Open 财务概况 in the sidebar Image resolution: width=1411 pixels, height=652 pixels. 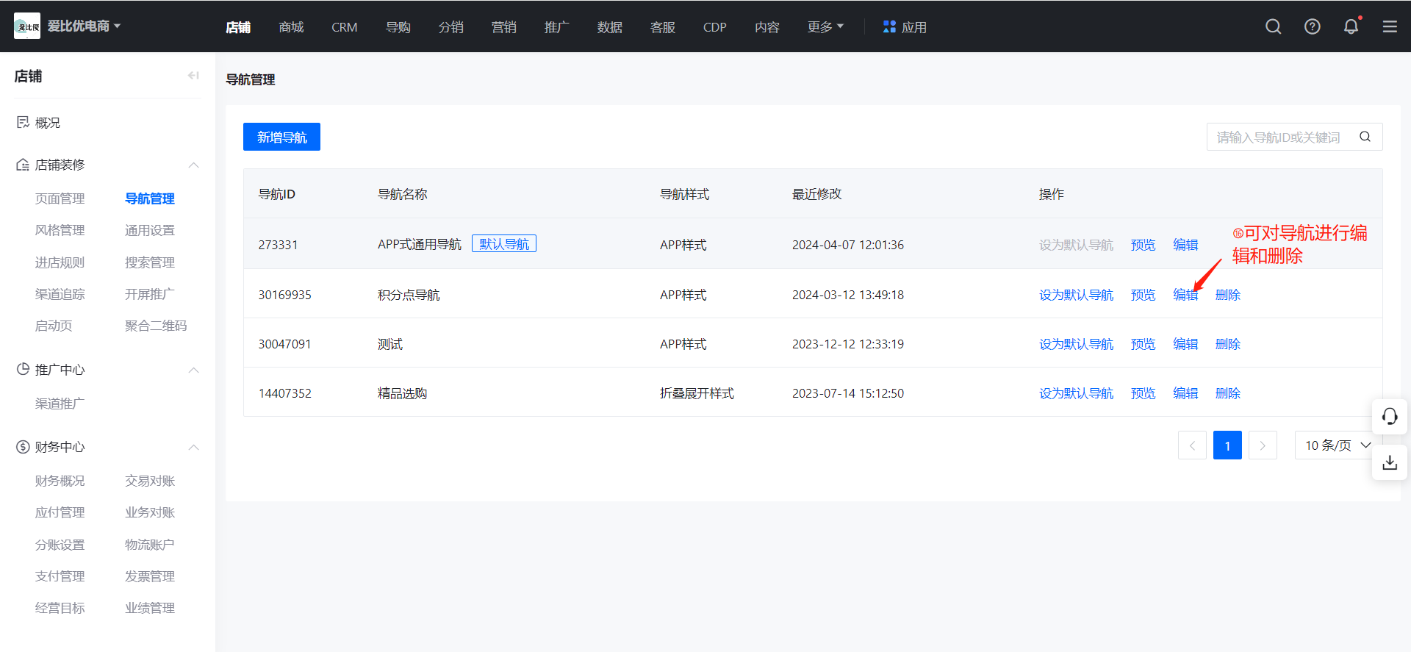(x=60, y=481)
